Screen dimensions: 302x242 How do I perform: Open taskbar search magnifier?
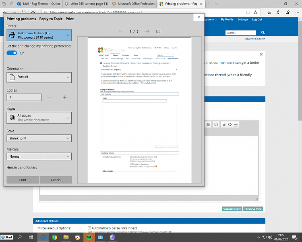point(20,237)
